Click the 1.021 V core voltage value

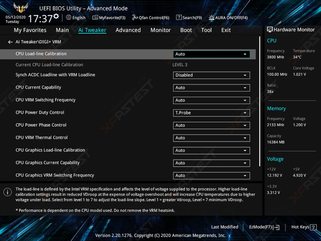coord(299,74)
